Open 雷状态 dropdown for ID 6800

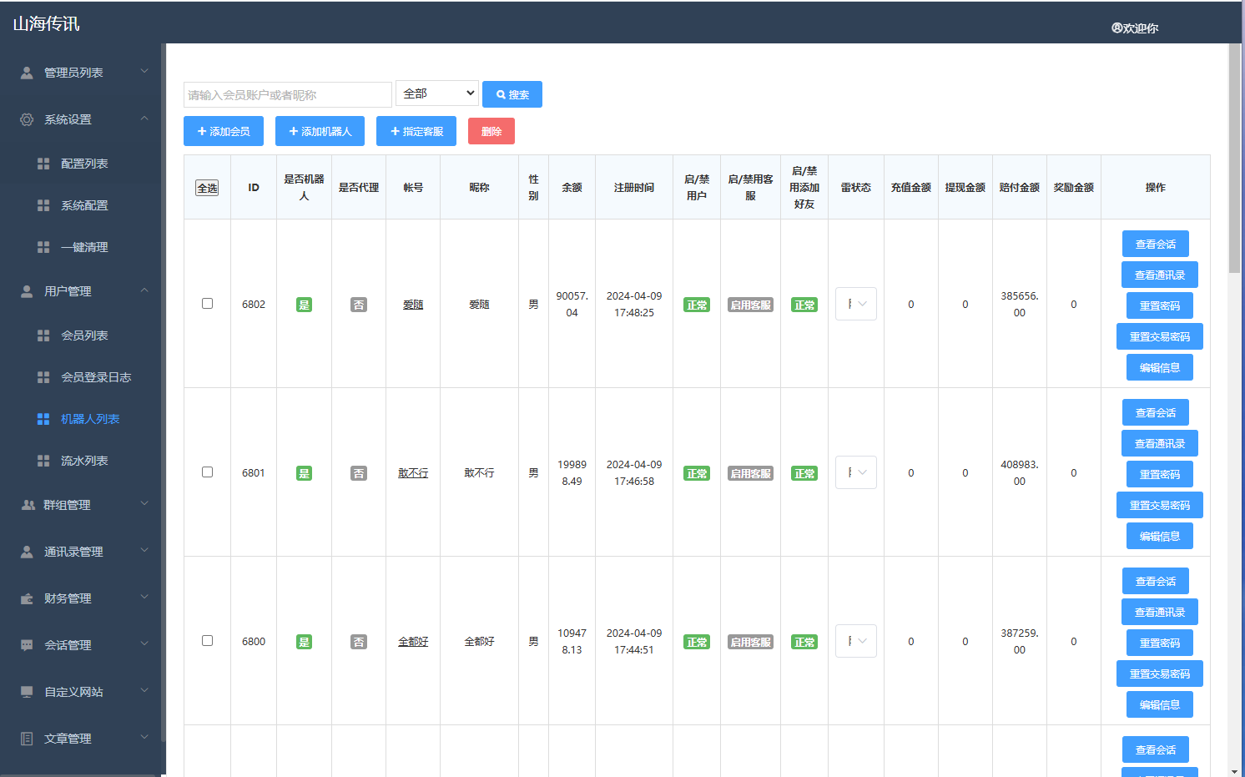(x=856, y=641)
